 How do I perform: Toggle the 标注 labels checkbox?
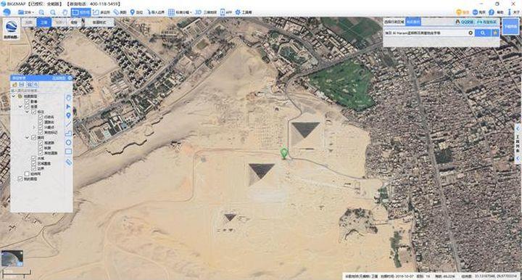[33, 112]
